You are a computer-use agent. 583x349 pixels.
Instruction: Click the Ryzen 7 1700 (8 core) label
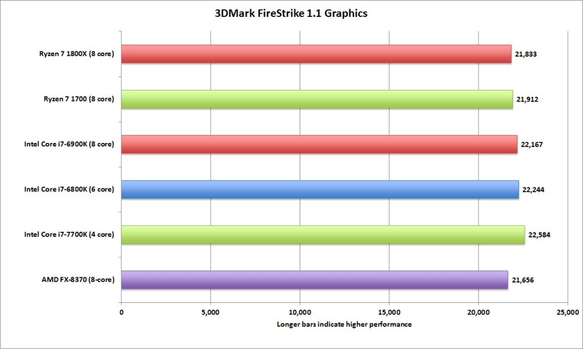[x=79, y=99]
